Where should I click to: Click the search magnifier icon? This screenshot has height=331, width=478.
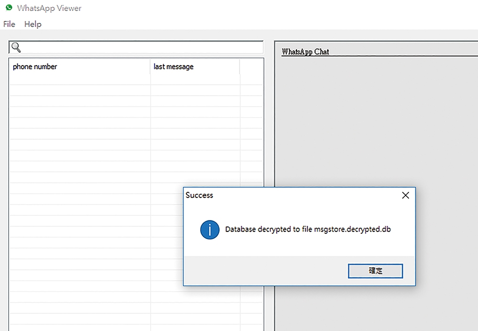16,47
